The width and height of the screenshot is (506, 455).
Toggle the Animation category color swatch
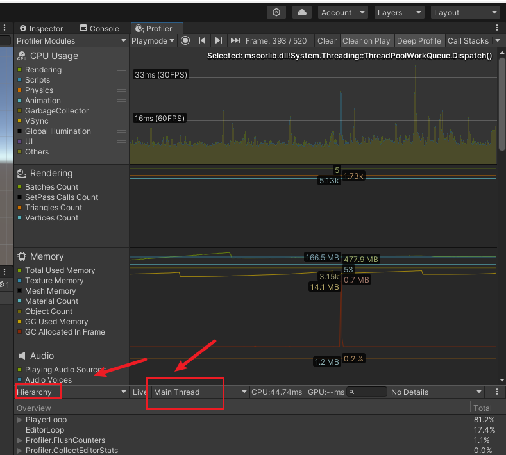click(20, 100)
